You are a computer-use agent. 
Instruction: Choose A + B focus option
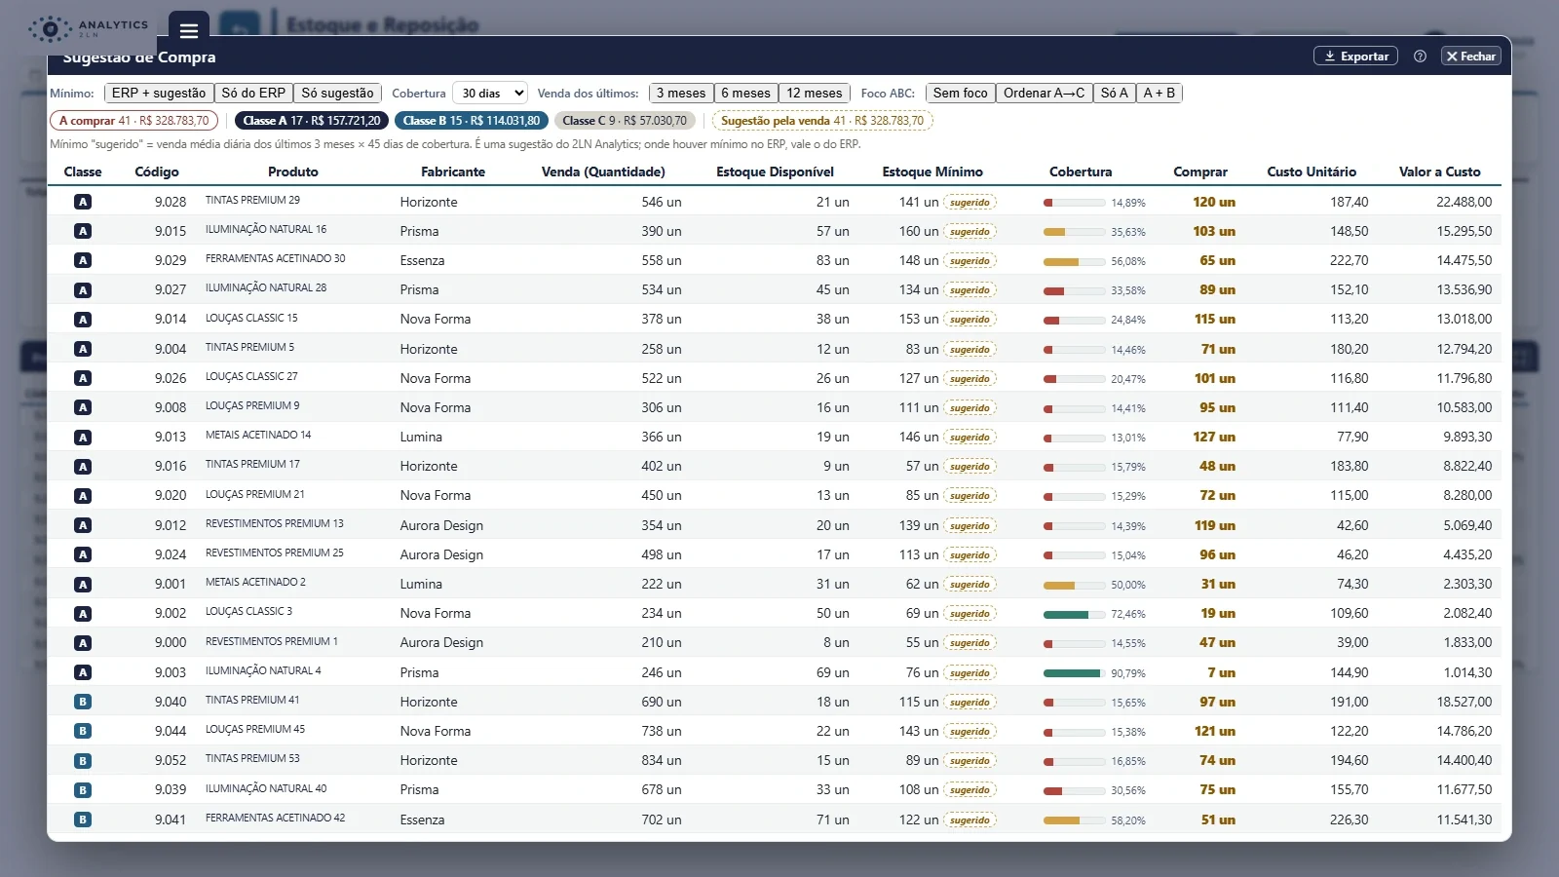1160,94
